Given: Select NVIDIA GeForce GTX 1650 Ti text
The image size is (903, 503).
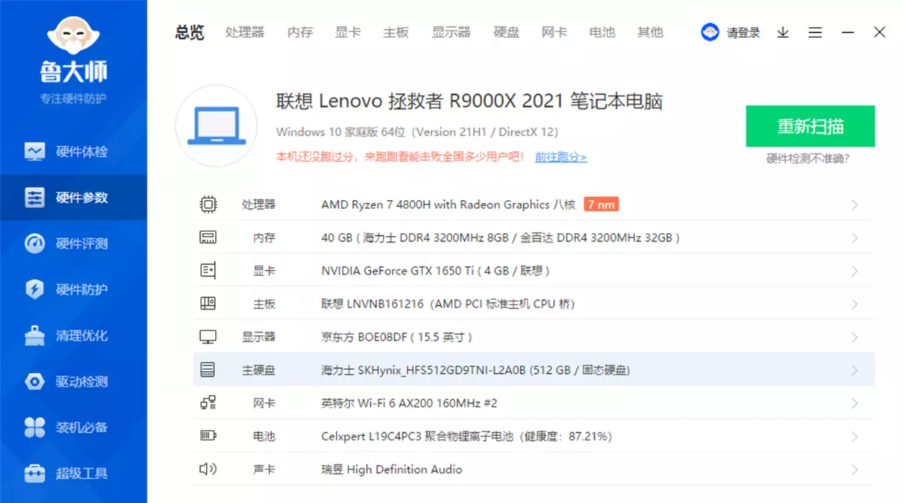Looking at the screenshot, I should click(x=435, y=271).
